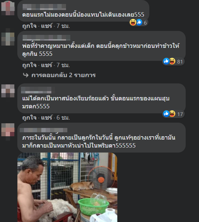The height and width of the screenshot is (222, 199).
Task: Click แชร์ under the first comment
Action: tap(47, 26)
